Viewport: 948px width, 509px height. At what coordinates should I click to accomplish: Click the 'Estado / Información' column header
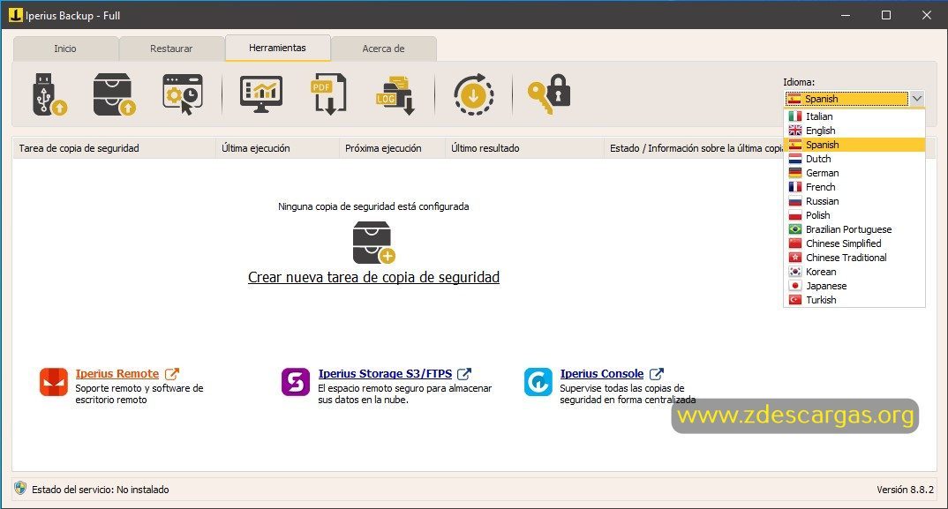point(694,148)
